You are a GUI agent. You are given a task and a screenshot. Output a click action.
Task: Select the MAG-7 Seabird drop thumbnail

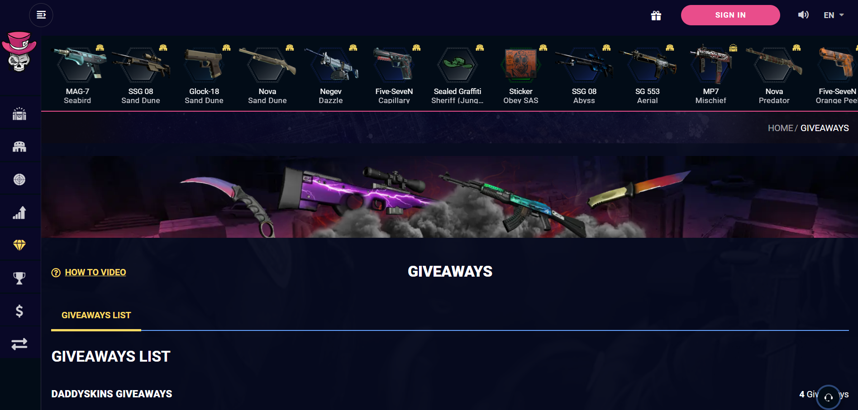point(77,75)
